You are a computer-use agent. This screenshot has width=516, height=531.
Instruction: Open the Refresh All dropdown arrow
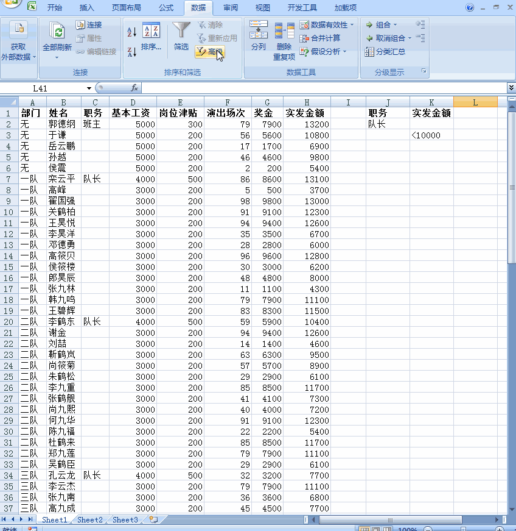coord(57,58)
